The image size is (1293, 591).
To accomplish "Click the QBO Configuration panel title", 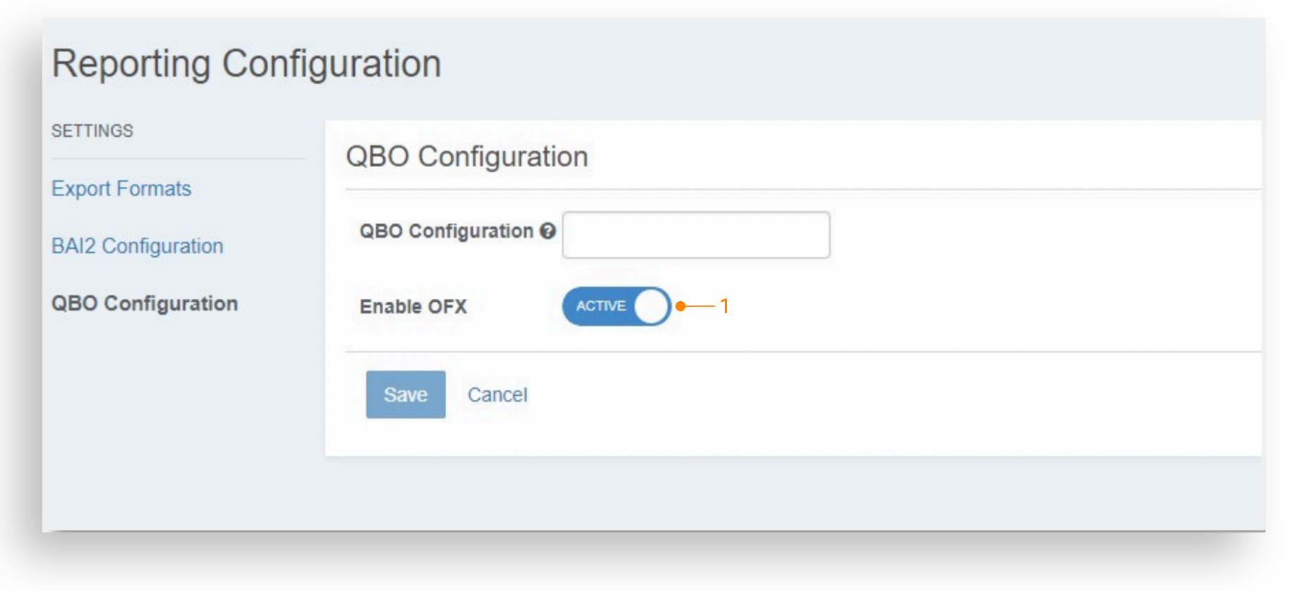I will tap(467, 157).
